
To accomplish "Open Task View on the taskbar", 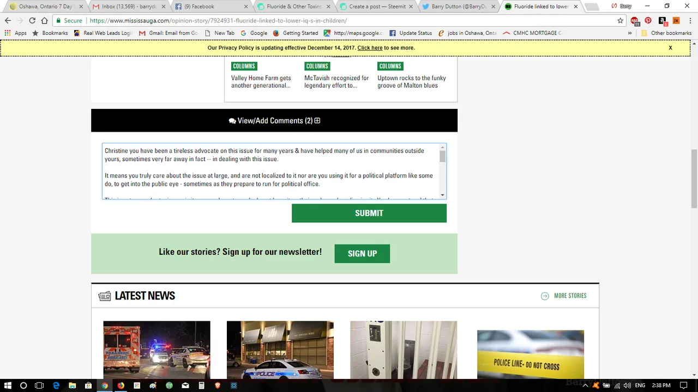I will pyautogui.click(x=39, y=385).
